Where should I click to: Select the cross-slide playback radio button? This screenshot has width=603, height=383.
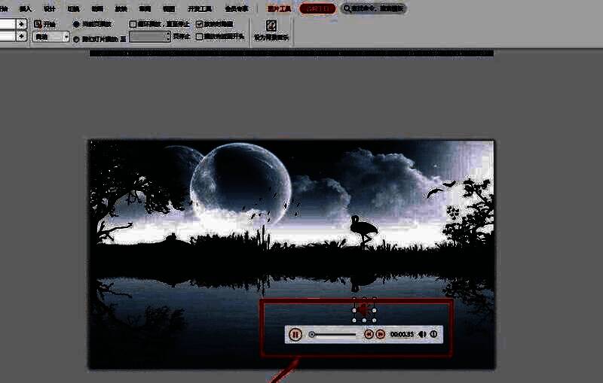[x=76, y=38]
